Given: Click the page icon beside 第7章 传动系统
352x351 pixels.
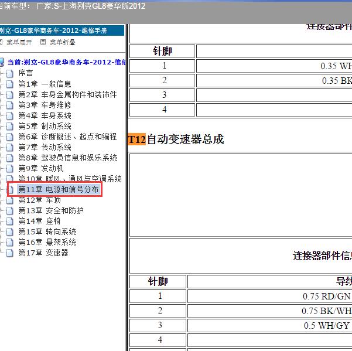Looking at the screenshot, I should (9, 147).
